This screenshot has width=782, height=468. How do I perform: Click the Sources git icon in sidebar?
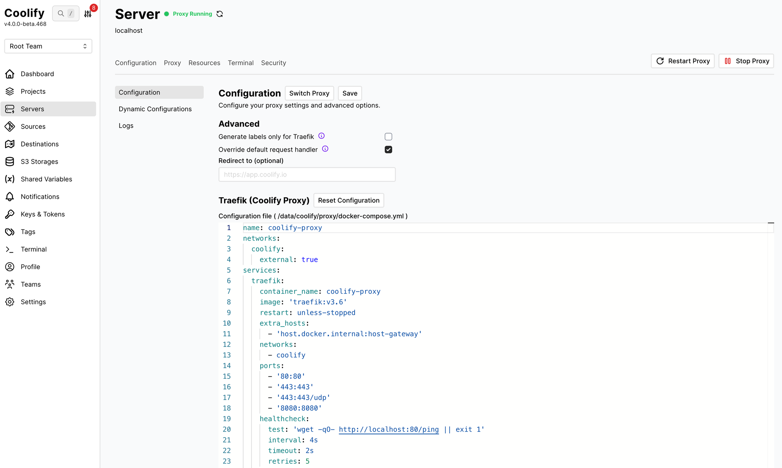click(x=10, y=127)
